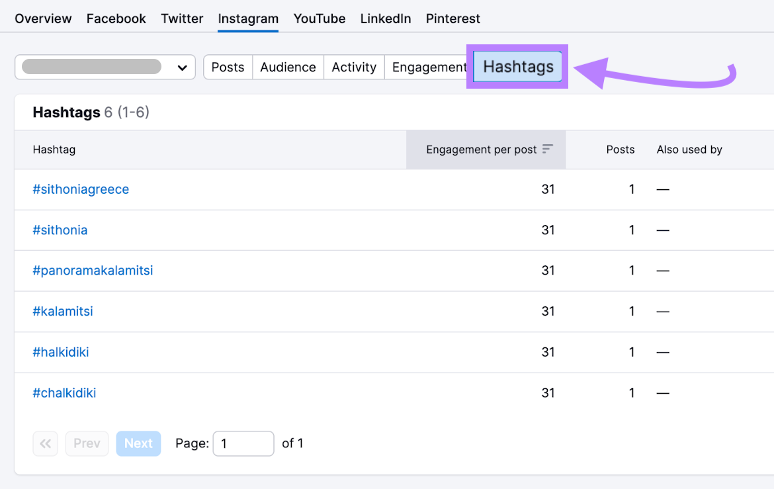Screen dimensions: 774x489
Task: Select the Activity tab
Action: [353, 67]
